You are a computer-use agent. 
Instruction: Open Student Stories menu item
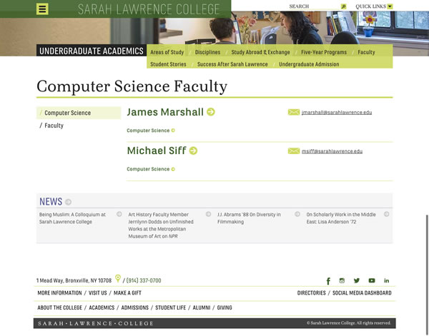[168, 64]
